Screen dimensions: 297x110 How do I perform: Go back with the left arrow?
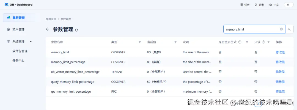(x=48, y=29)
